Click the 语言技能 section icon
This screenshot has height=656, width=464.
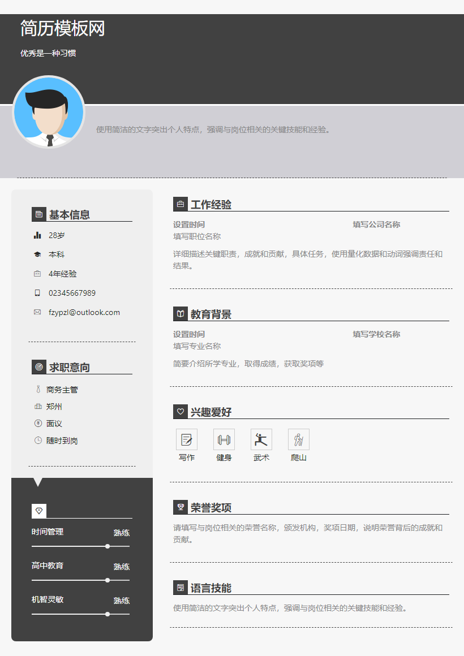[x=181, y=588]
